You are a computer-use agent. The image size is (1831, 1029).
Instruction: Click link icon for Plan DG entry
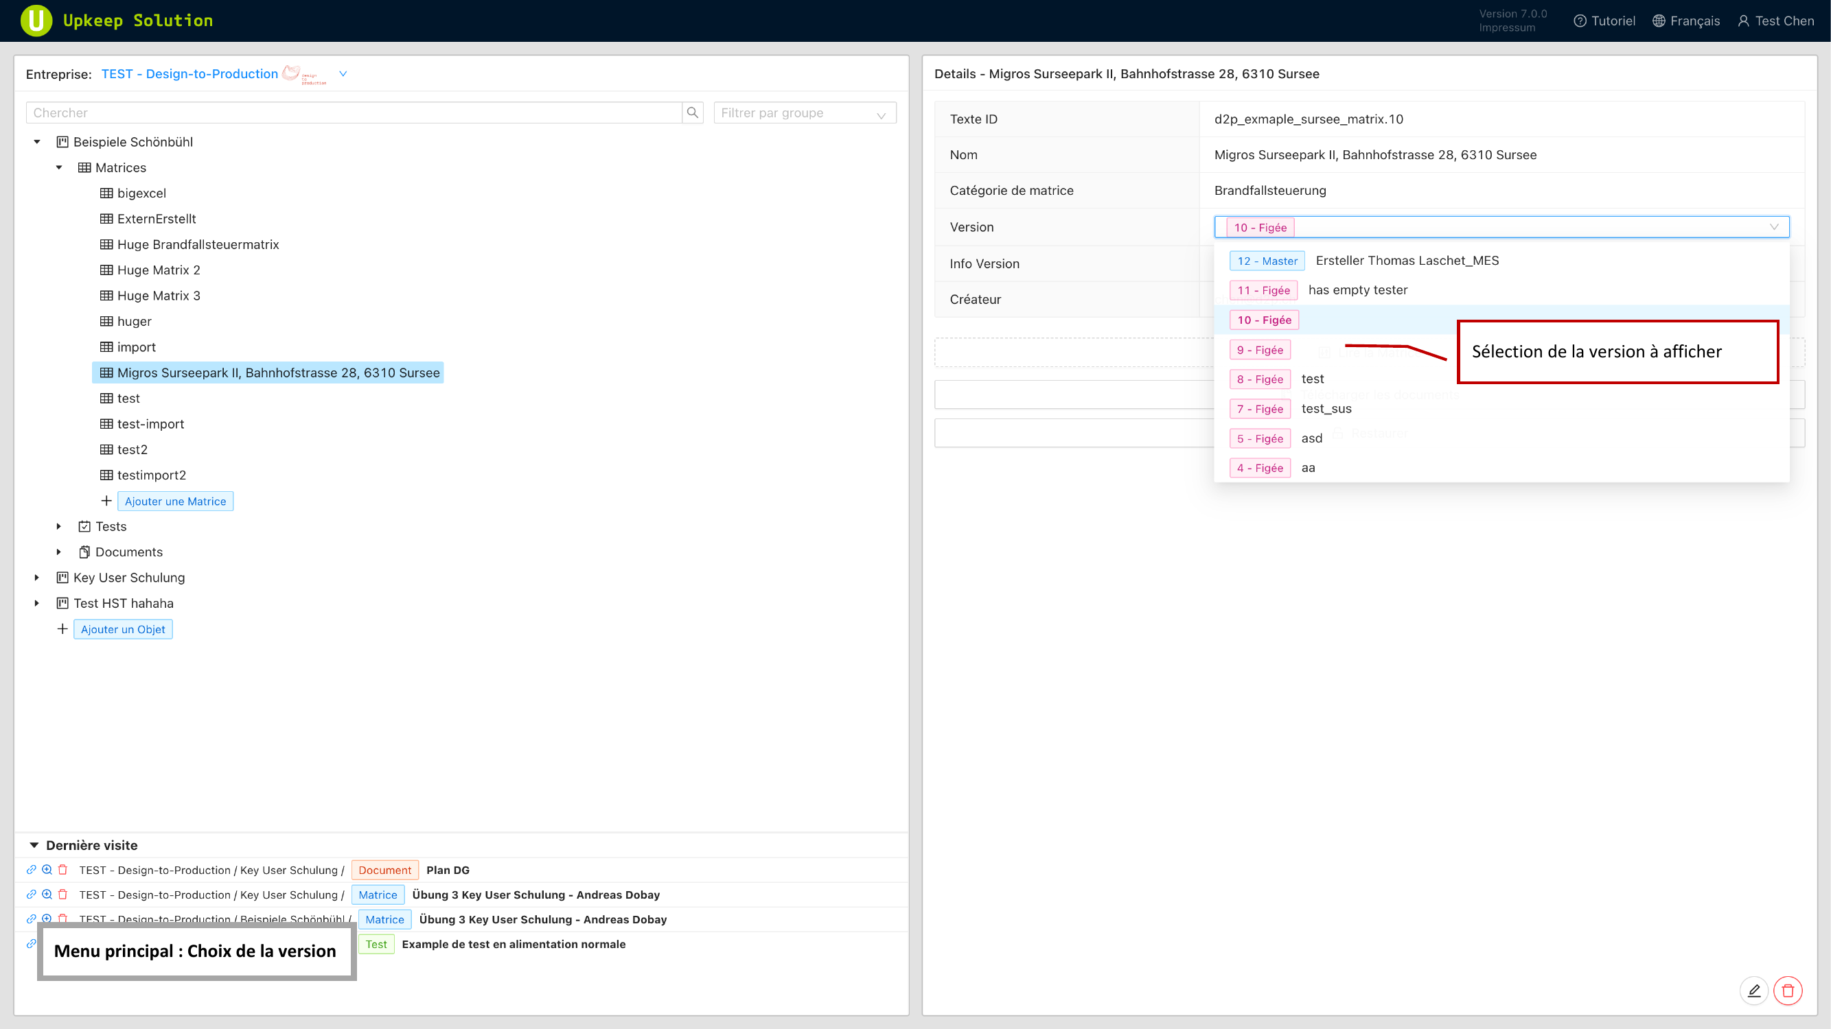[x=32, y=870]
